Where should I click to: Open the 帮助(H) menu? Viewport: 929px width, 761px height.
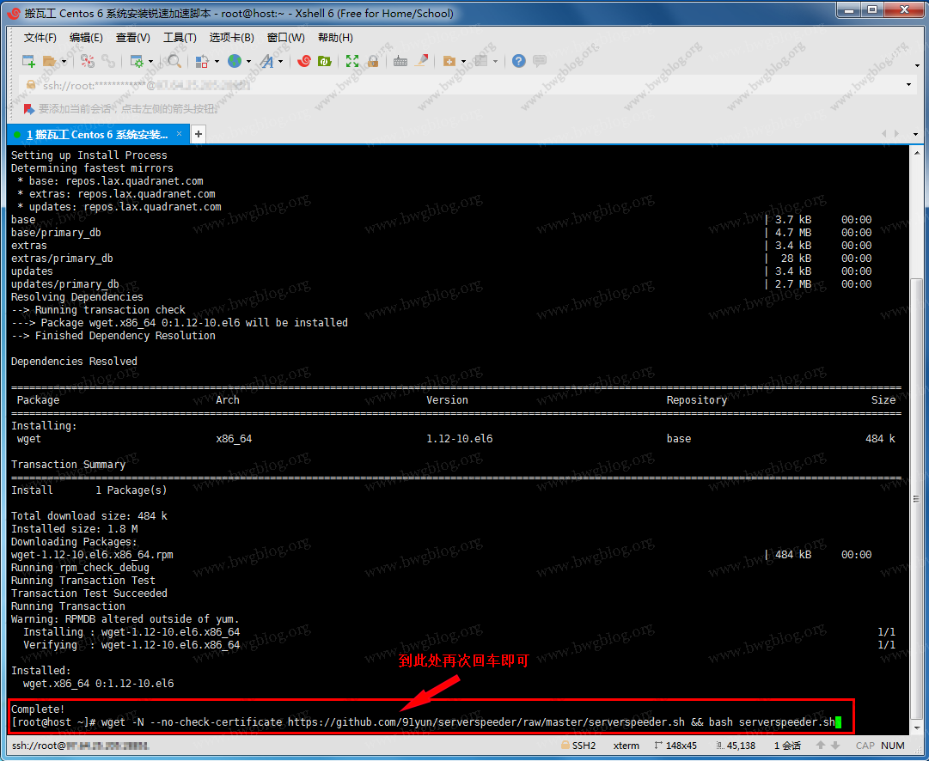(335, 37)
